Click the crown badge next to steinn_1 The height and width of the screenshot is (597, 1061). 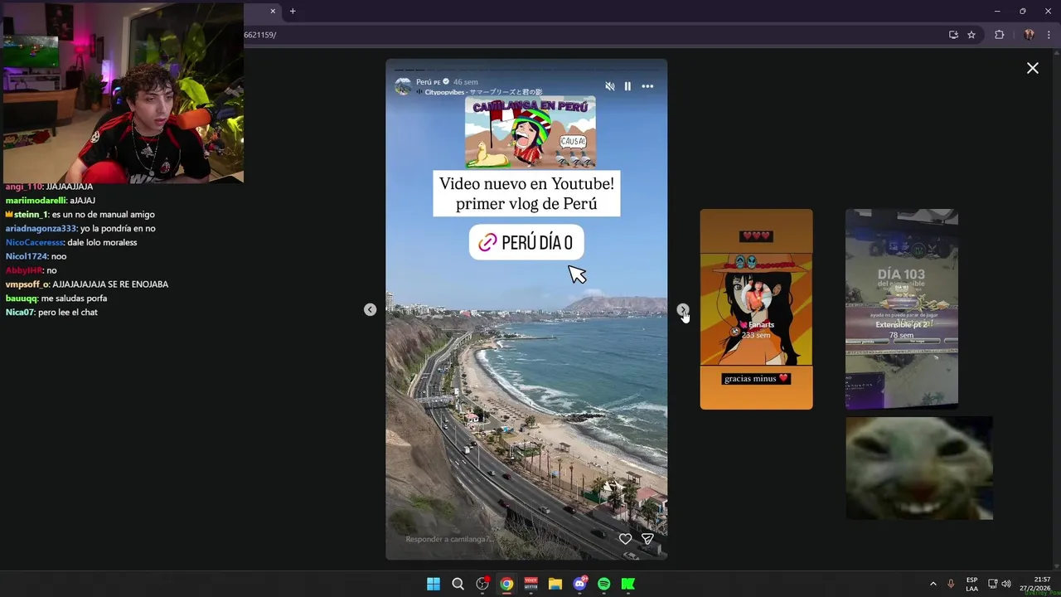[9, 214]
